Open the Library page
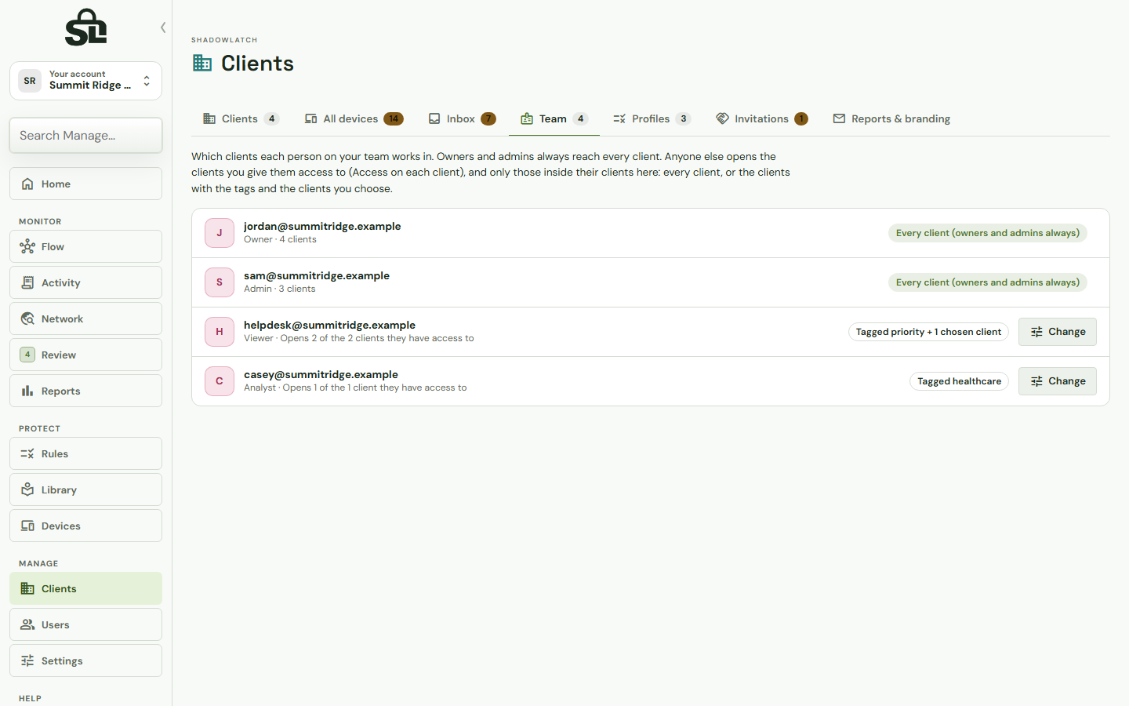Screen dimensions: 1129x706 click(x=85, y=489)
